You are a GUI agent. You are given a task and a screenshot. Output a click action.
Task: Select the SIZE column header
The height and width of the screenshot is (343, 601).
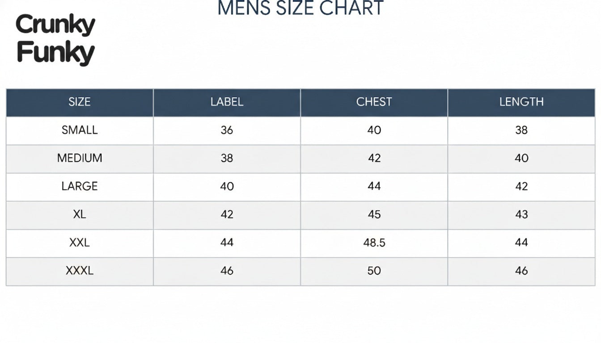pos(80,102)
